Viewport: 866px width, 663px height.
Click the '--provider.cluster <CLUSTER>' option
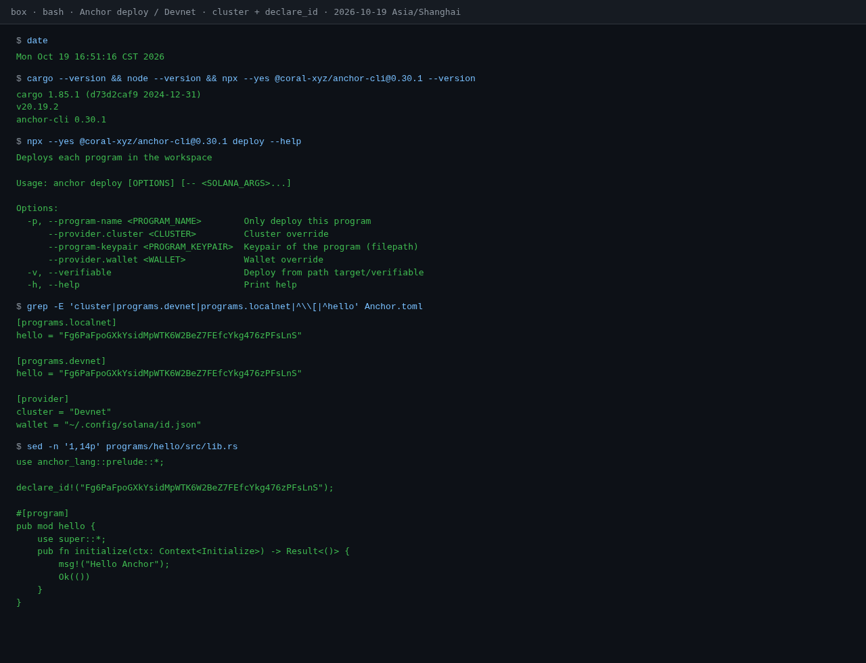coord(122,234)
